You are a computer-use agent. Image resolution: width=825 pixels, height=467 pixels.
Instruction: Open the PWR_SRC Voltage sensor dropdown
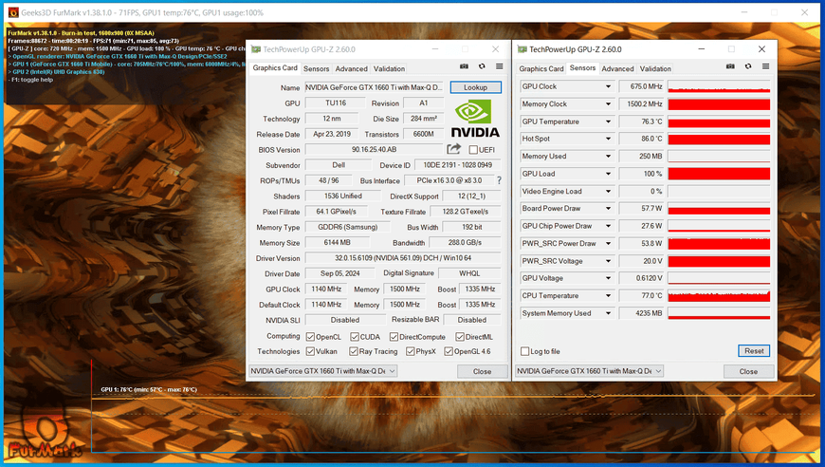tap(608, 261)
